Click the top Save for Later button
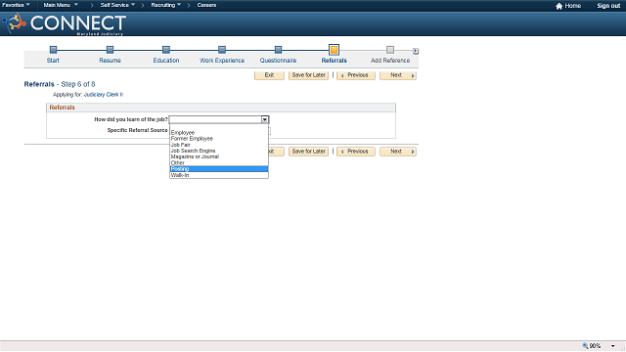Viewport: 626px width, 352px height. pos(309,75)
